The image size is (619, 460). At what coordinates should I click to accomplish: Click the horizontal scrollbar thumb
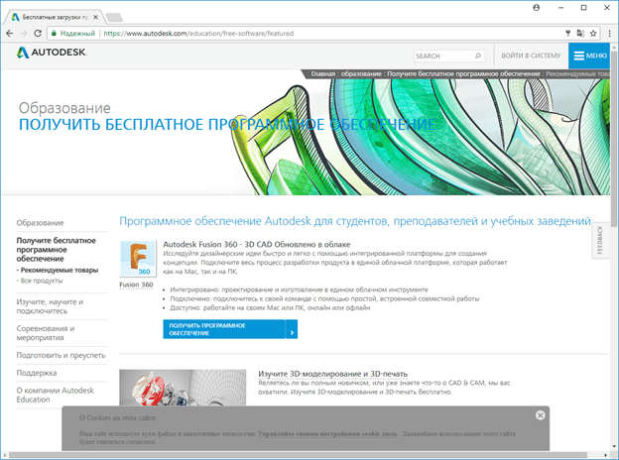[298, 455]
